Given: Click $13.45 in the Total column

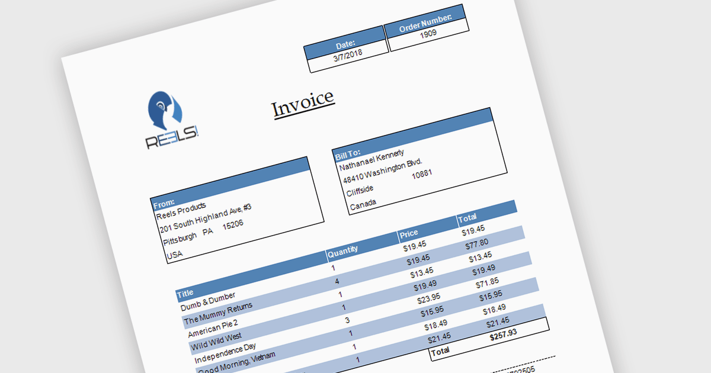Looking at the screenshot, I should pos(480,258).
